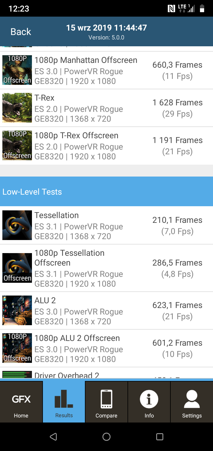Viewport: 213px width, 451px height.
Task: Tap the Info circle icon
Action: pyautogui.click(x=149, y=399)
